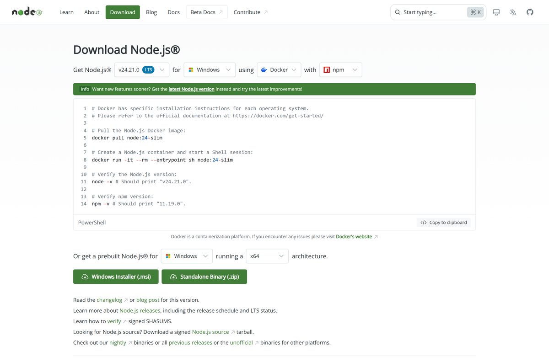Open the language translation icon

[513, 12]
